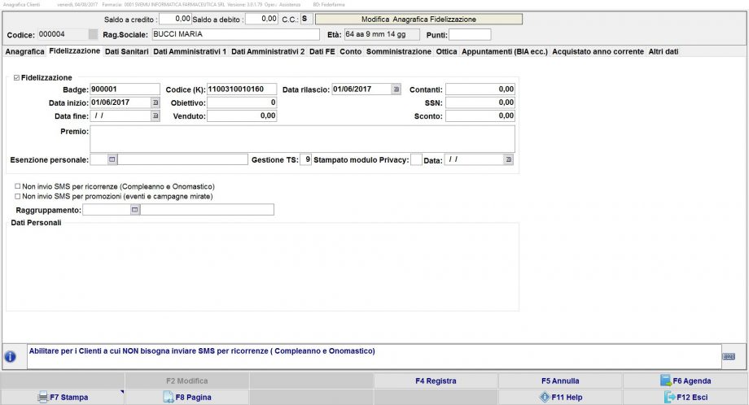Open Data inizio date picker
This screenshot has height=405, width=749.
[x=155, y=102]
